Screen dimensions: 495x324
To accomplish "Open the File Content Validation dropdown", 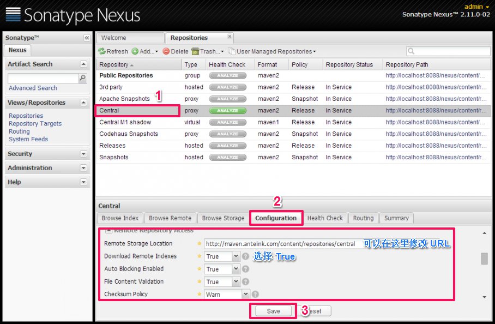I will click(236, 281).
